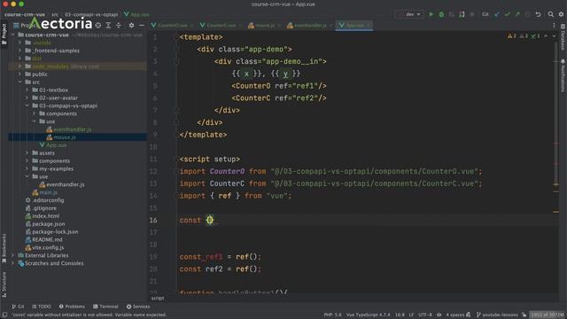Select vite.config.js in project tree
This screenshot has width=567, height=319.
click(48, 247)
